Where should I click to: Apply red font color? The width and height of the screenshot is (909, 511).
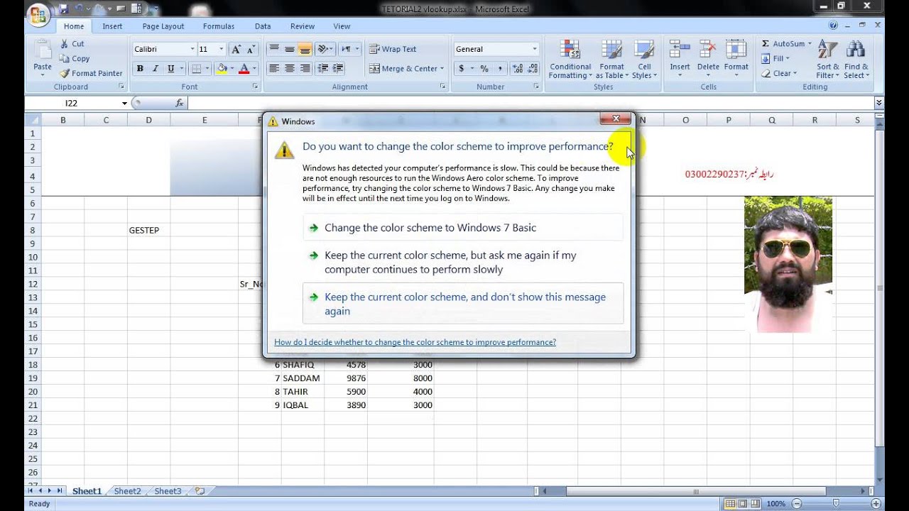click(244, 69)
